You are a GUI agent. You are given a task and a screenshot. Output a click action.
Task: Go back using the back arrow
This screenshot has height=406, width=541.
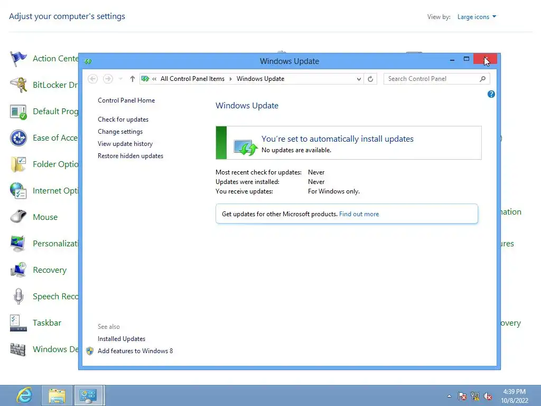point(92,79)
